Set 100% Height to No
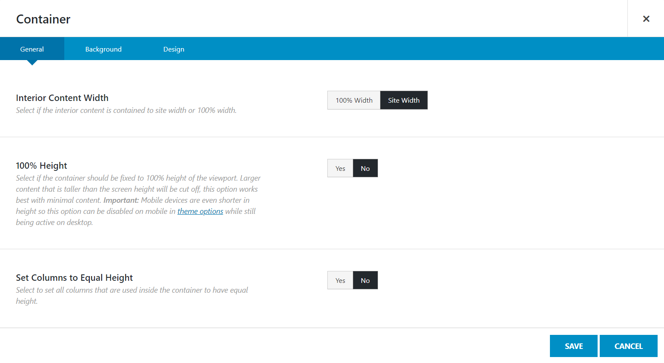This screenshot has height=363, width=664. [x=365, y=168]
